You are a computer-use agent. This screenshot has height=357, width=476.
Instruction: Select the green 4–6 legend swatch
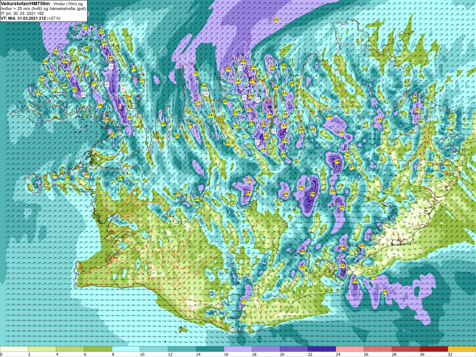coord(70,350)
